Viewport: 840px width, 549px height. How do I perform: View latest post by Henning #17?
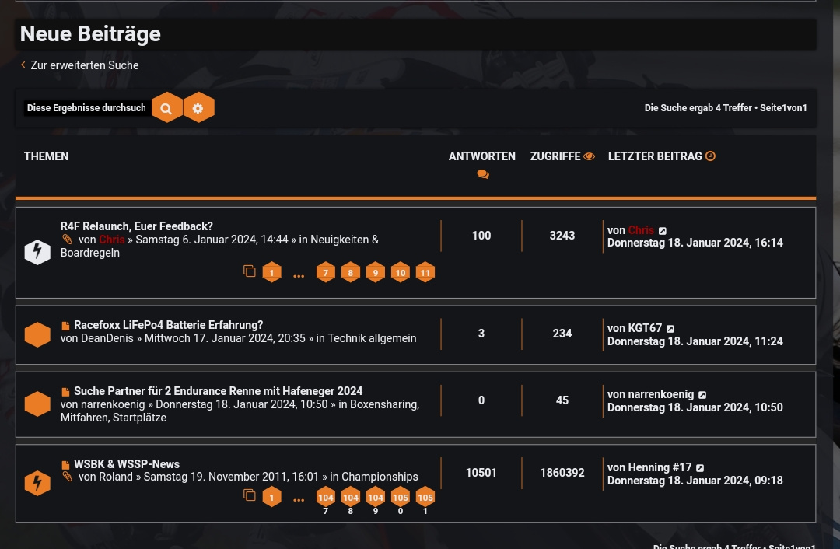(x=700, y=468)
